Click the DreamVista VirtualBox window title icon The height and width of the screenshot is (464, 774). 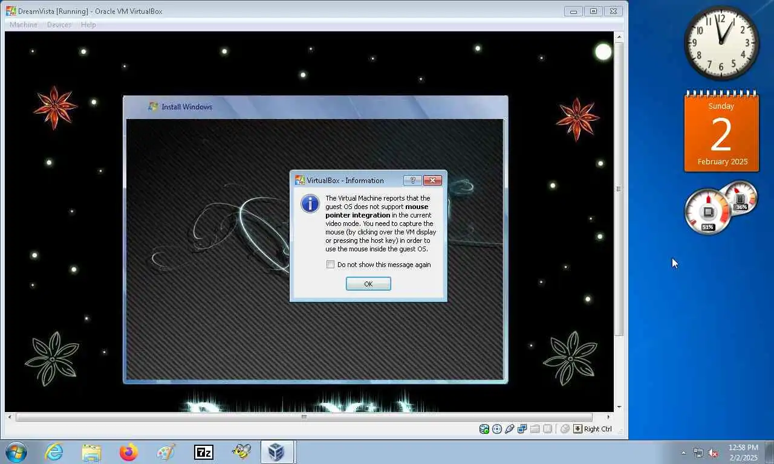(x=11, y=11)
